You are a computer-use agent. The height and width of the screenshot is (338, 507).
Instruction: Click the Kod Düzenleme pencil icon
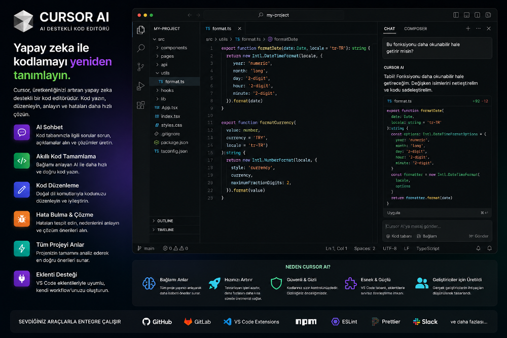pos(22,190)
